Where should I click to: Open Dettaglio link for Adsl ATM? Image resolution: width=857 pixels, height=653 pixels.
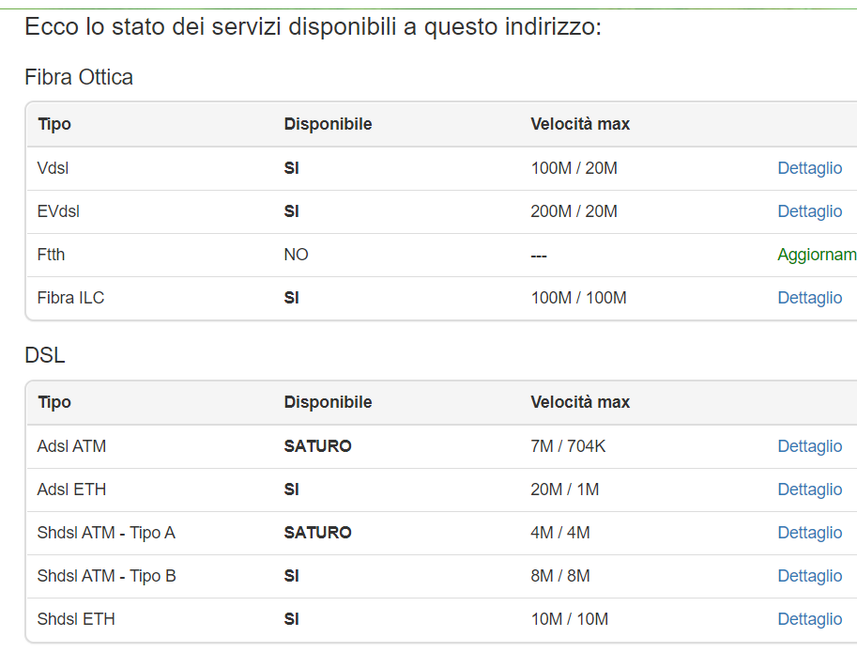point(809,446)
